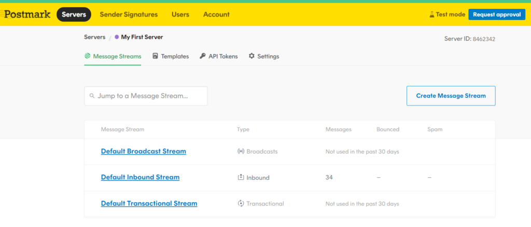
Task: Click the Templates tab icon
Action: pyautogui.click(x=155, y=56)
